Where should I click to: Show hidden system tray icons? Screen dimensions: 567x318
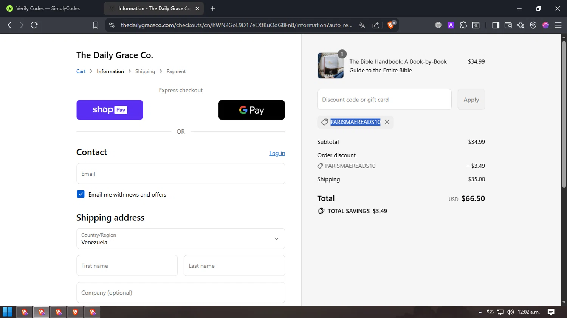pyautogui.click(x=480, y=312)
